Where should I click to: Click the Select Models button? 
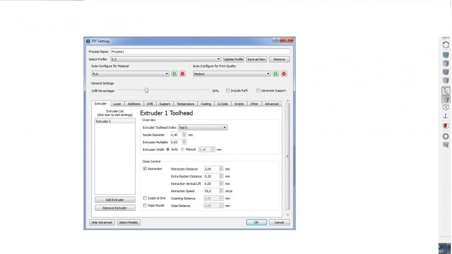click(x=128, y=222)
